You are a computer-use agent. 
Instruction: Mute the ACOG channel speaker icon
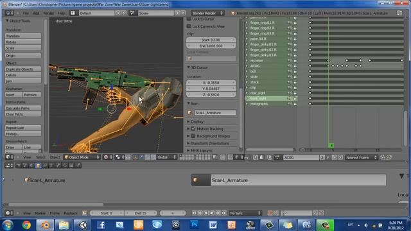click(x=289, y=65)
